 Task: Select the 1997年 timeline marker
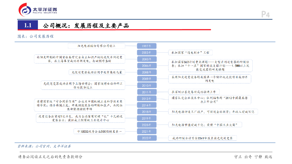(x=147, y=46)
